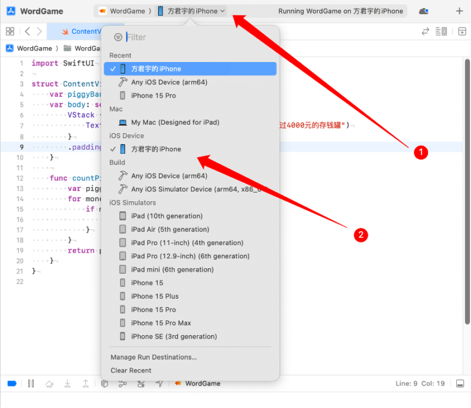
Task: Select iPad Air (5th generation) simulator
Action: click(x=190, y=229)
